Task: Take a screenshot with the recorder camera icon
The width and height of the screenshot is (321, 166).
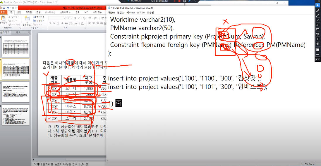Action: [185, 1]
